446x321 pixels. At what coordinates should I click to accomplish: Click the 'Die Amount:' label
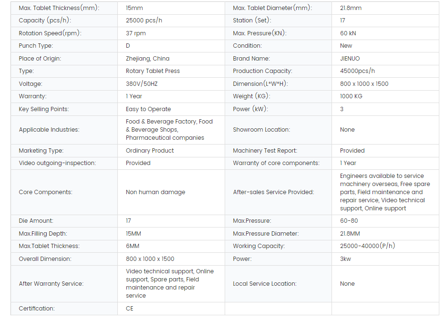coord(36,221)
